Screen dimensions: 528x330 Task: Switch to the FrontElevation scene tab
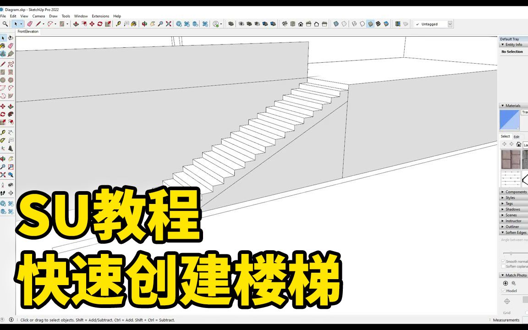point(29,31)
